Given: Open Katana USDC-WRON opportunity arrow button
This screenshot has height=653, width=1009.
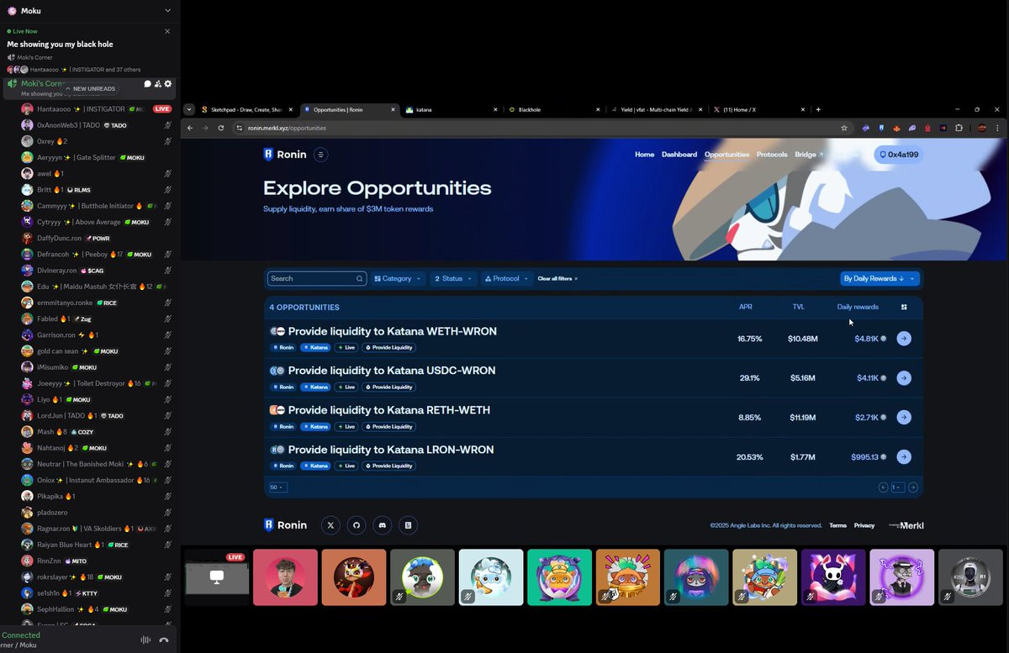Looking at the screenshot, I should click(904, 378).
